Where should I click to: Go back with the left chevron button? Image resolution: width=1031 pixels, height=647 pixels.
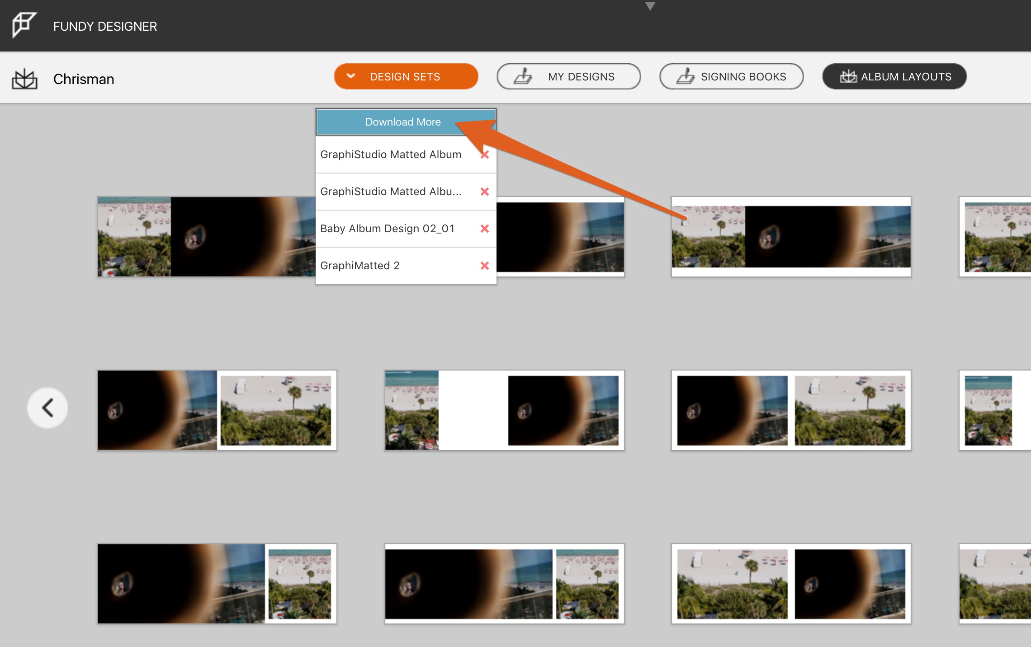tap(47, 408)
